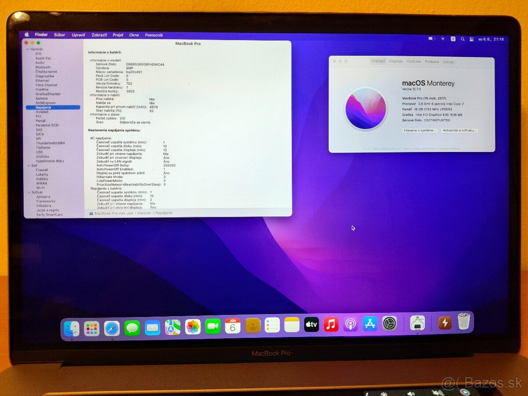The width and height of the screenshot is (528, 396).
Task: Select Pamäť in the sidebar
Action: click(41, 121)
